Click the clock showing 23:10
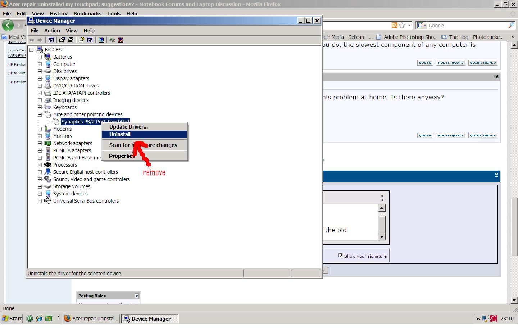 click(x=507, y=319)
